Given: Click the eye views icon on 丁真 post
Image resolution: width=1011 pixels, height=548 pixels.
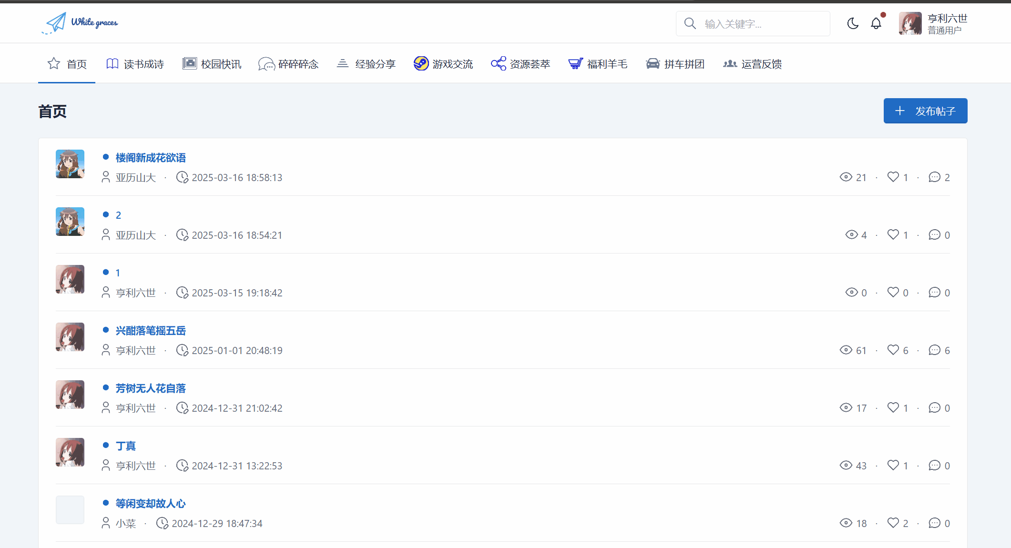Looking at the screenshot, I should (846, 466).
